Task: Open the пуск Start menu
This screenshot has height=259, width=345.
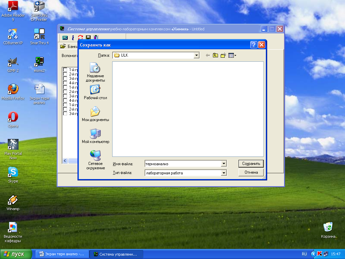Action: [x=16, y=254]
